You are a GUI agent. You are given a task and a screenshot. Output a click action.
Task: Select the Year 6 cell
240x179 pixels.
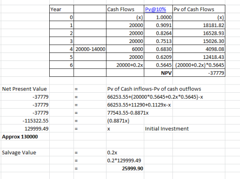(x=62, y=65)
